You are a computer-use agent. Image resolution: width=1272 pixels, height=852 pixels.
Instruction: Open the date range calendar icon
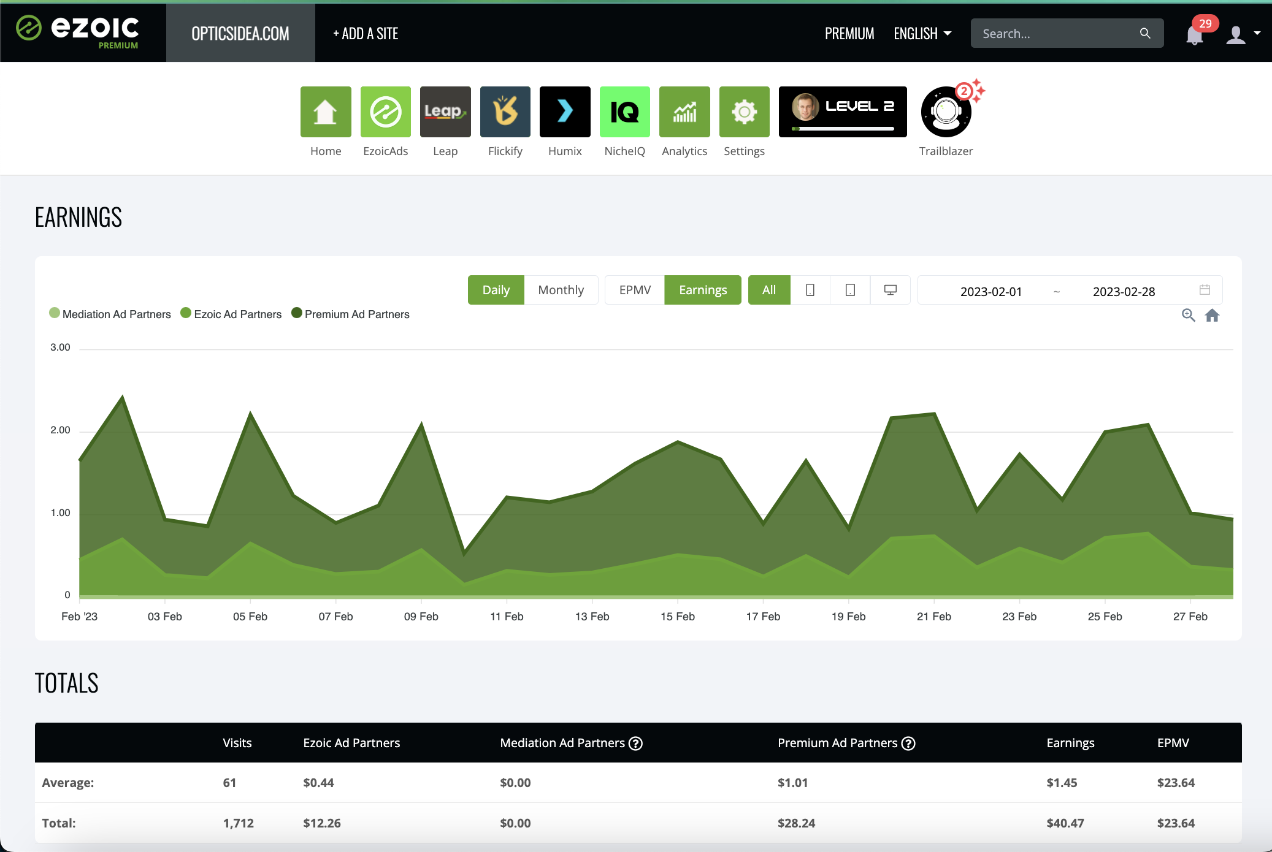pos(1205,290)
